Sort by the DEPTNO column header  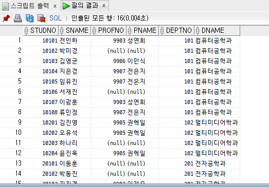pos(176,31)
